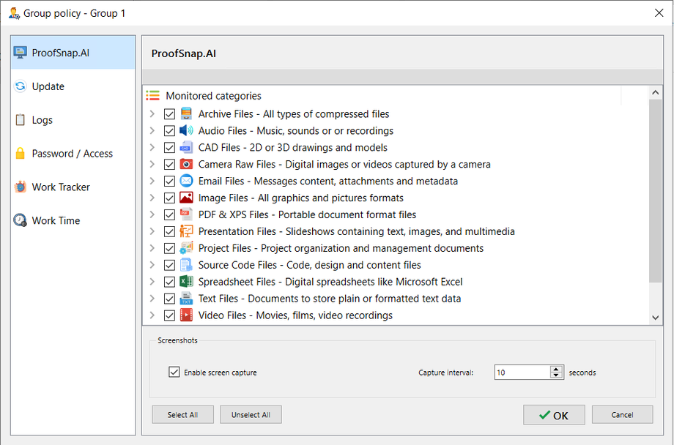The width and height of the screenshot is (674, 445).
Task: Click the Source Code Files icon
Action: 186,265
